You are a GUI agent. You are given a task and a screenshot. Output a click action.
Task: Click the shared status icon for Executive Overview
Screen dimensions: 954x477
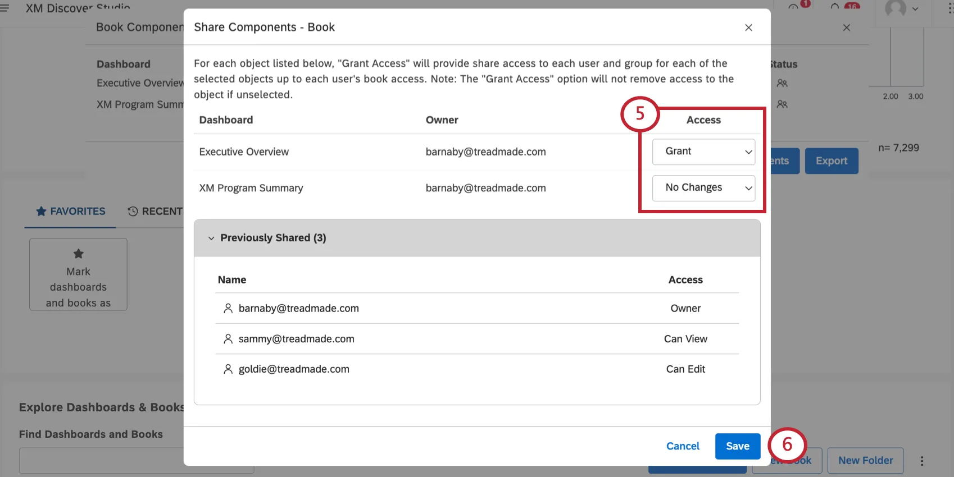point(782,83)
